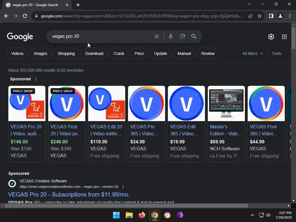Open VEGAS Pro 20 Subscriptions ad link
296x222 pixels.
tap(69, 195)
